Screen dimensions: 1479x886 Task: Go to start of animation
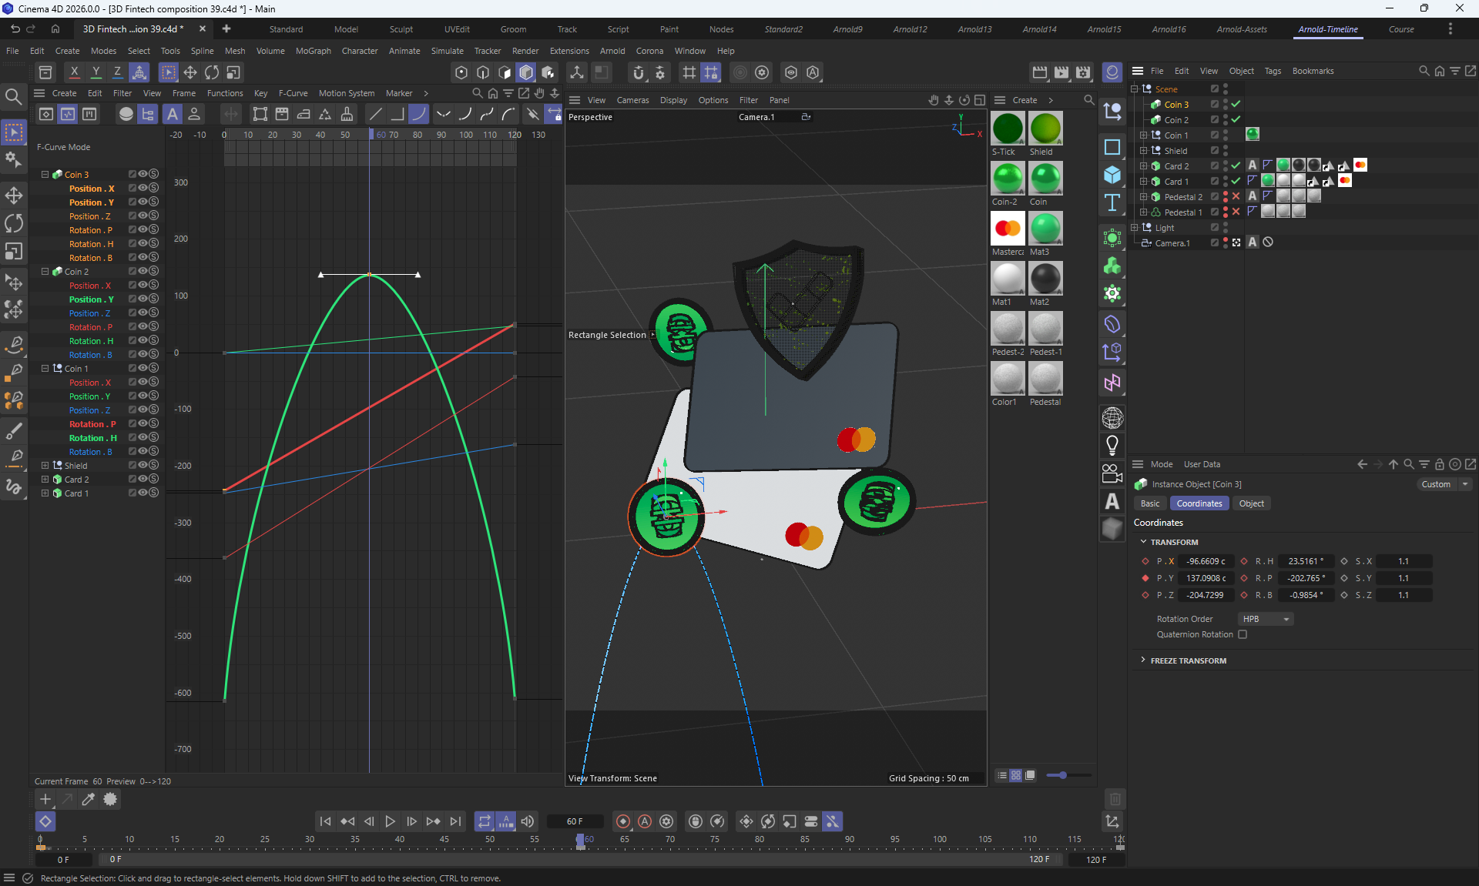[325, 821]
